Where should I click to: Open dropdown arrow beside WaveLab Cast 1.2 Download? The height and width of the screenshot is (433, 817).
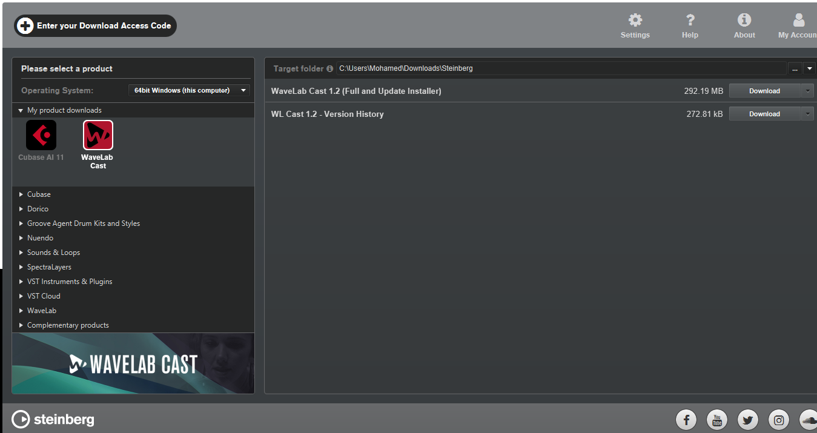pos(807,91)
